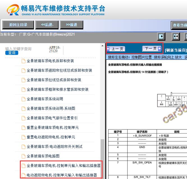Click the sidebar scroll-up arrow
Screen dimensions: 187x179
click(x=102, y=46)
